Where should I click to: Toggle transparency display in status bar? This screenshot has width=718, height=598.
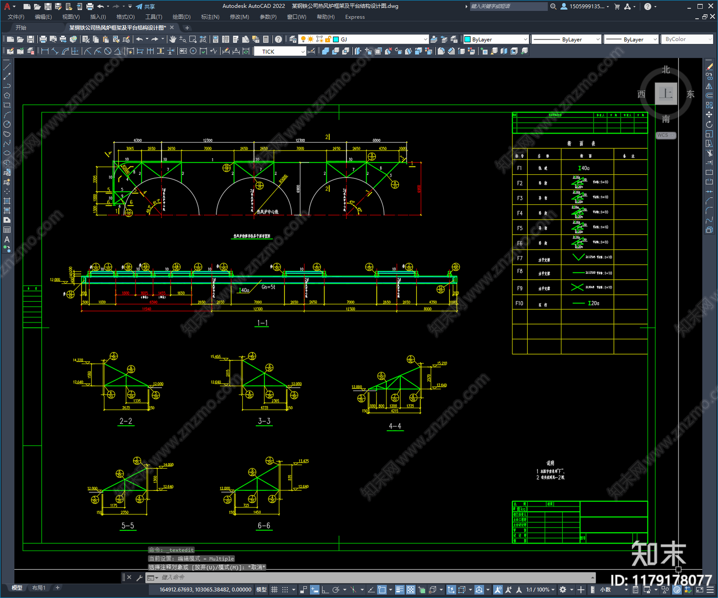[x=411, y=589]
